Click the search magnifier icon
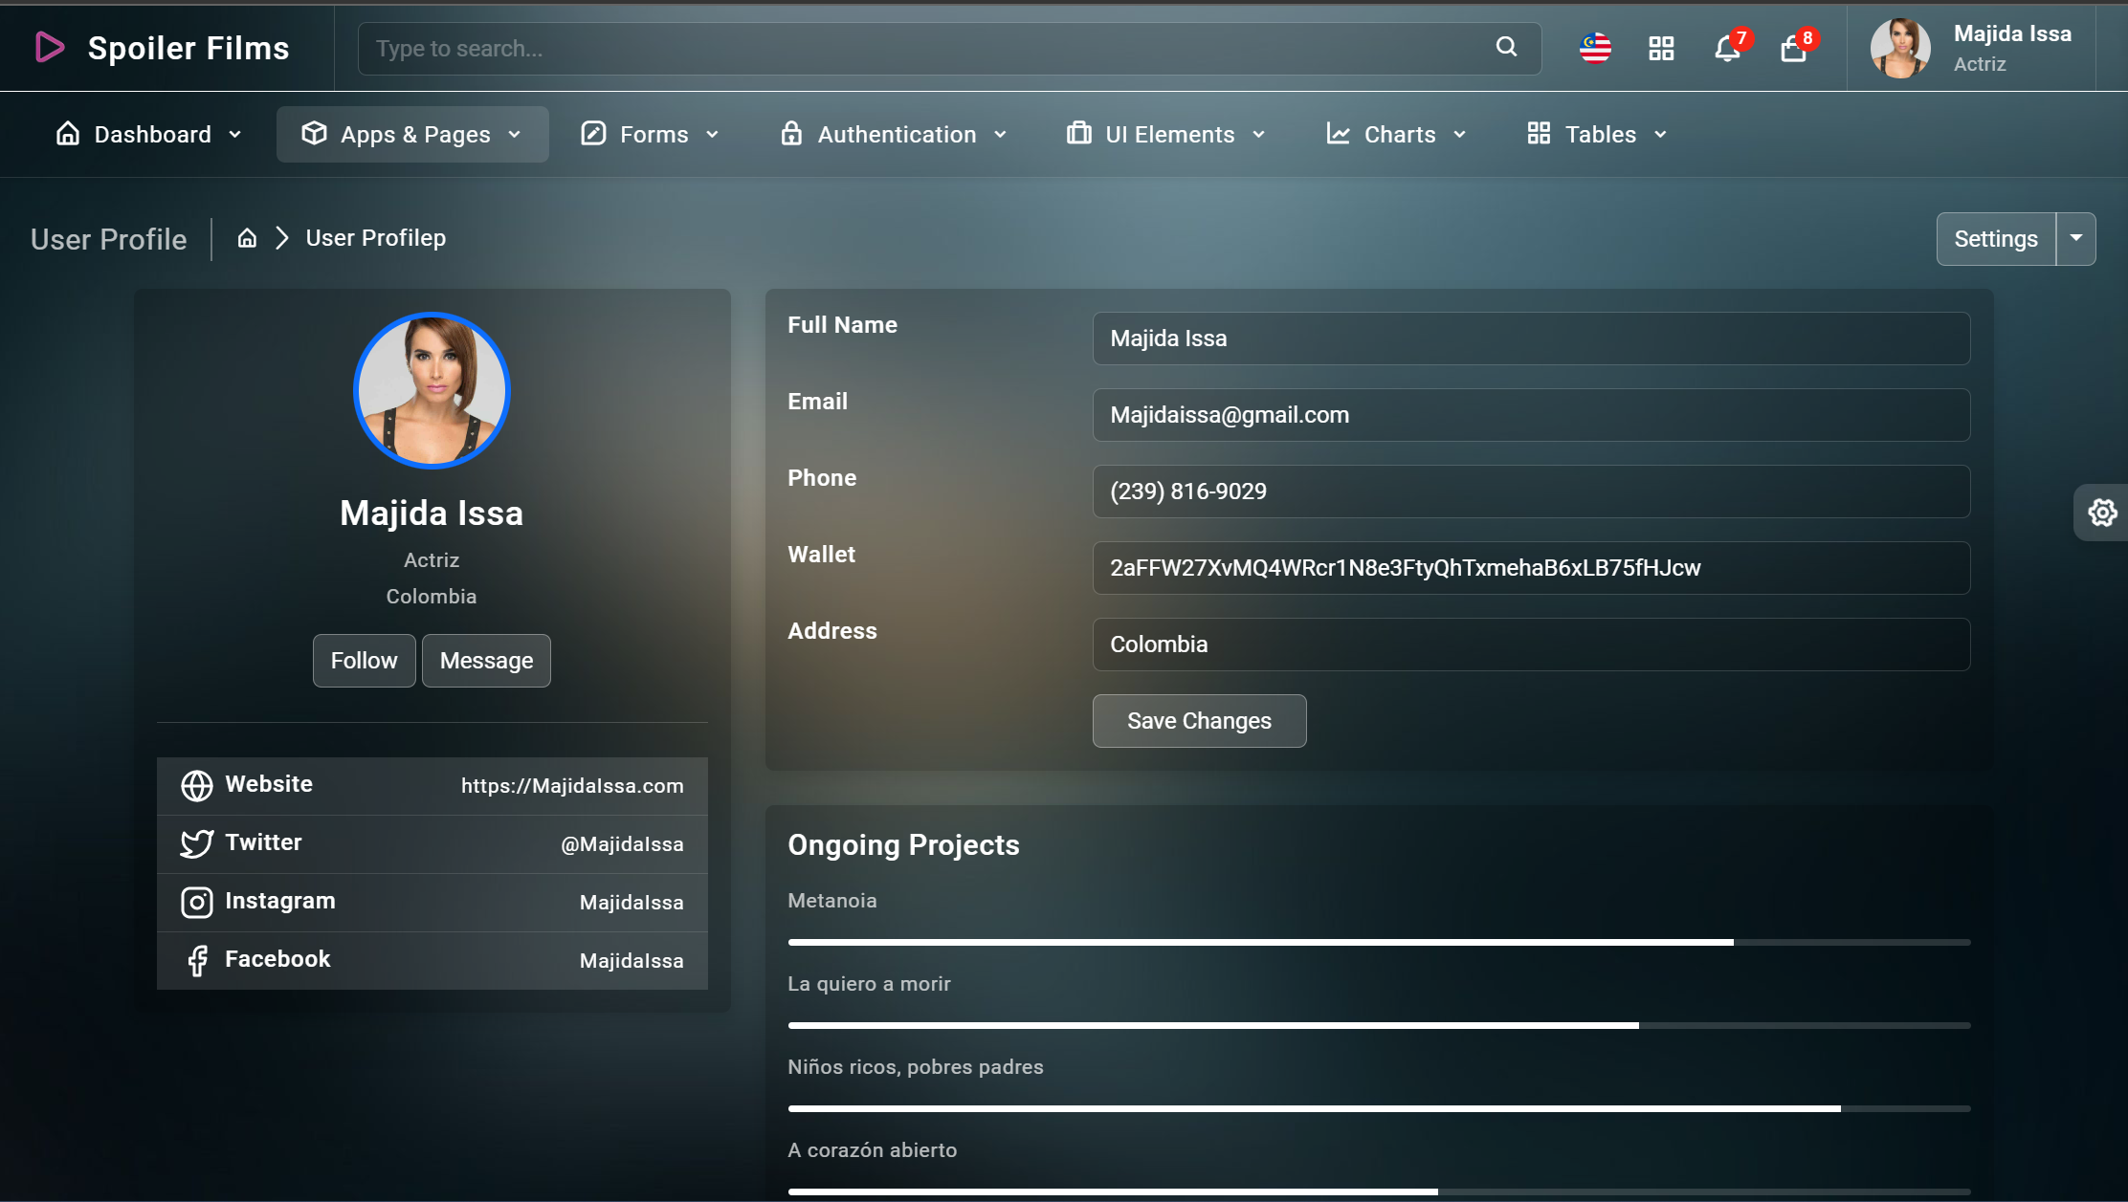Screen dimensions: 2128x1202 [x=1506, y=47]
